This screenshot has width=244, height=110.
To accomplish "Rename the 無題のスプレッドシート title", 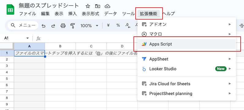I will (x=49, y=6).
